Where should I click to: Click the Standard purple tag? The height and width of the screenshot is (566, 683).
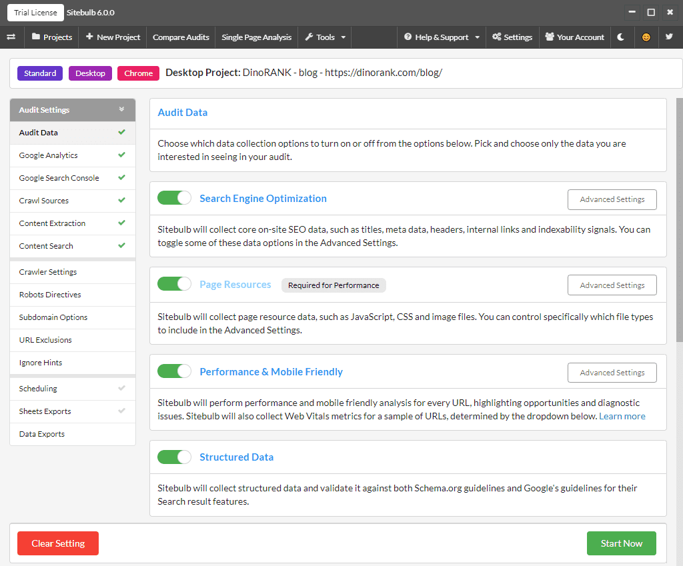[x=40, y=73]
